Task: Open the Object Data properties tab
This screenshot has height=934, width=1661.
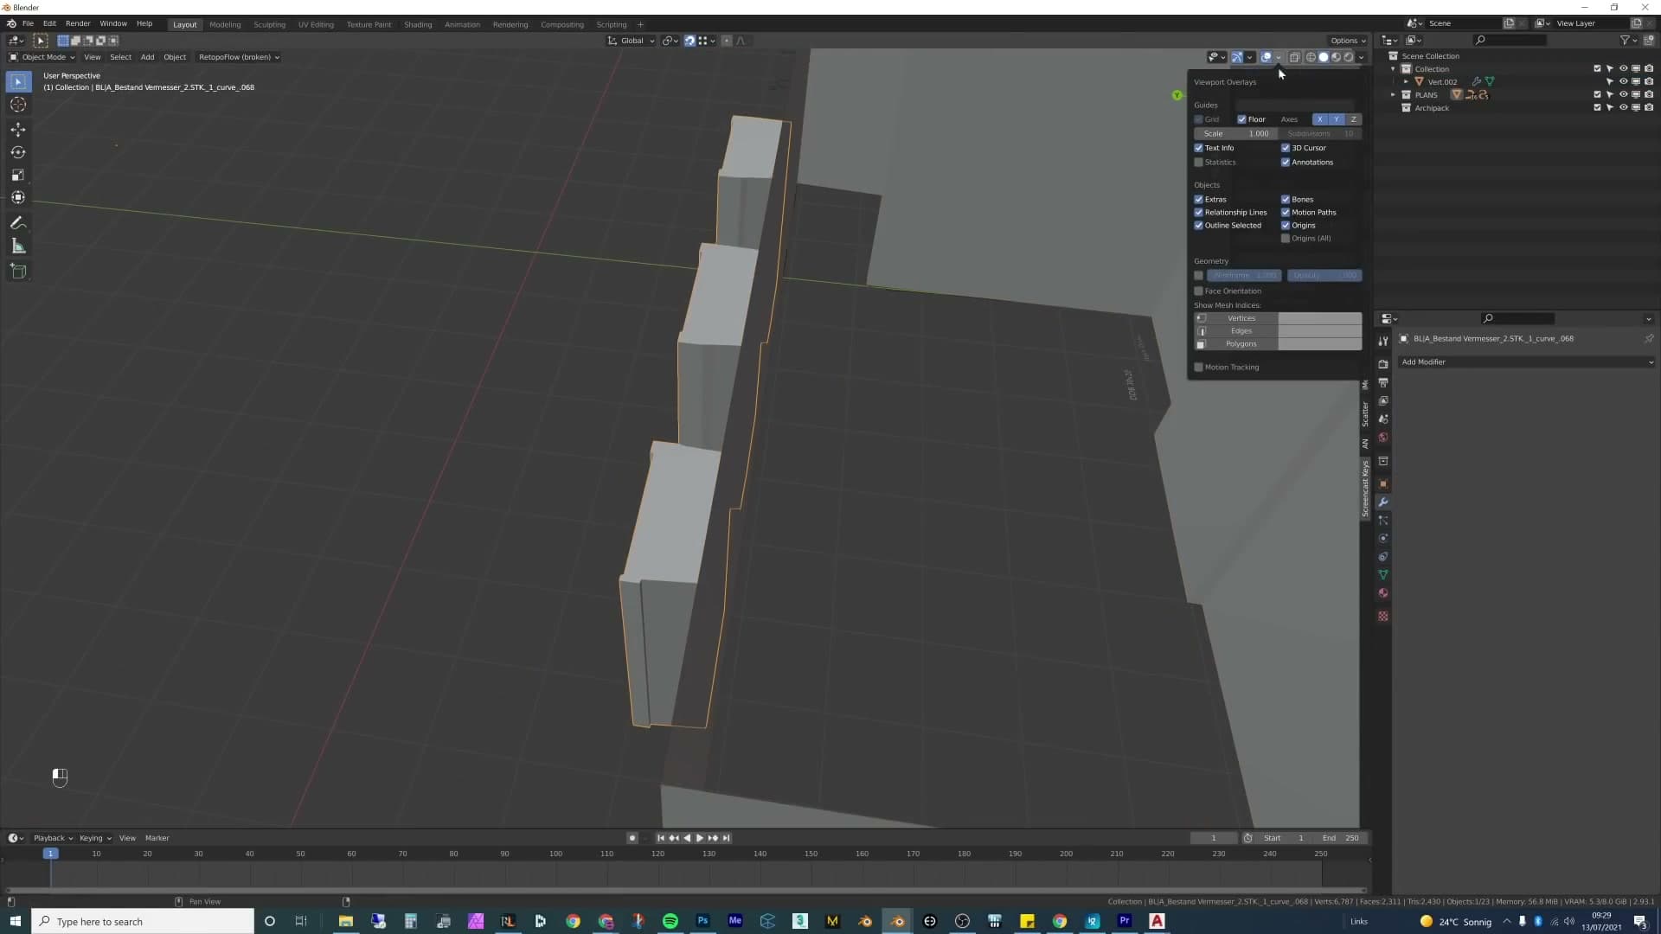Action: click(1383, 574)
